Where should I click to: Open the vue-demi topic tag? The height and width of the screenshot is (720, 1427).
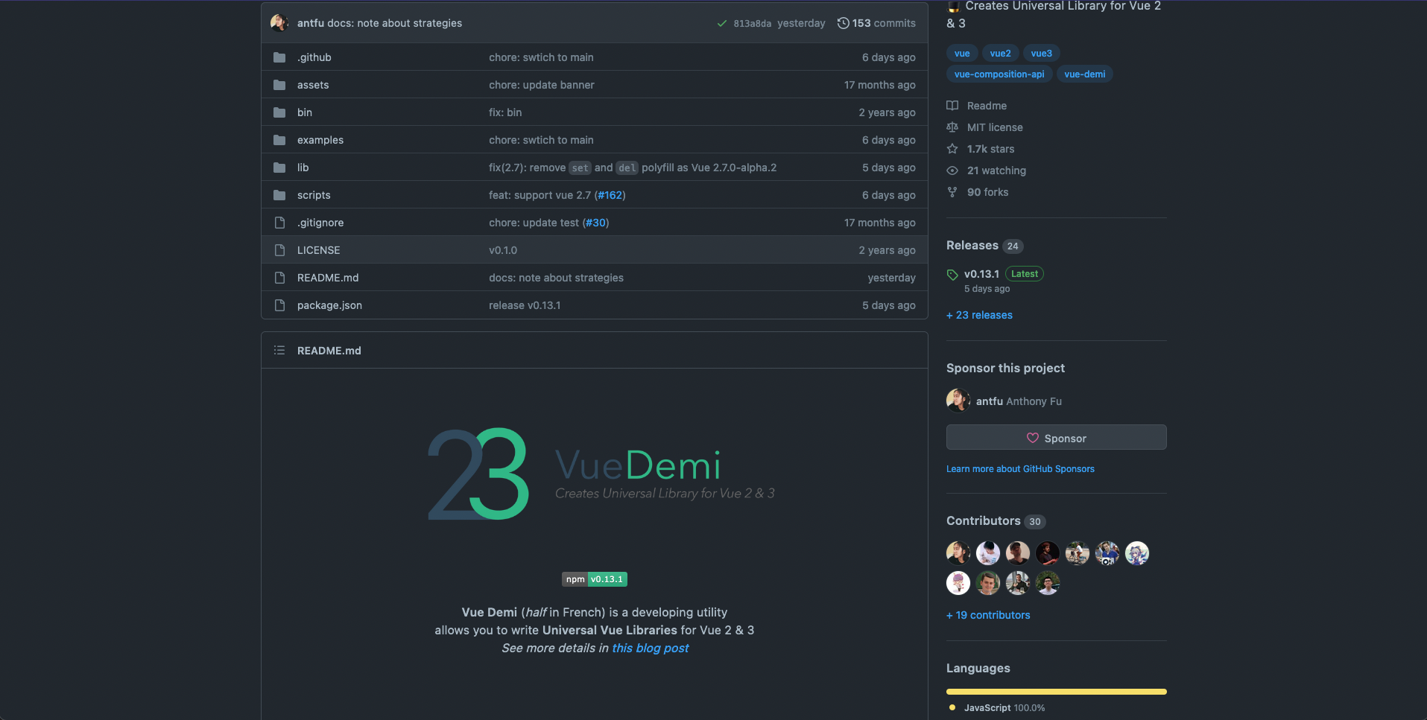(1084, 74)
